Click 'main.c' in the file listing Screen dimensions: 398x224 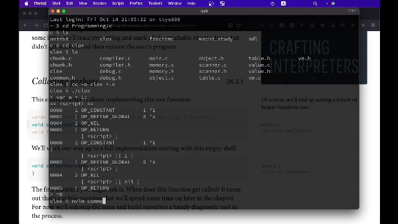159,58
